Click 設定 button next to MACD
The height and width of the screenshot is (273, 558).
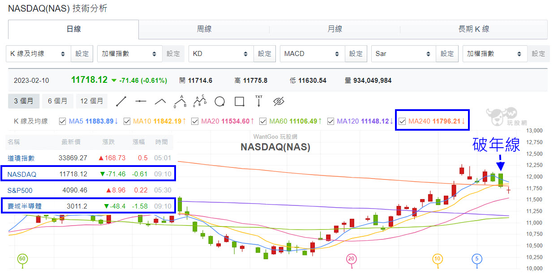point(356,54)
